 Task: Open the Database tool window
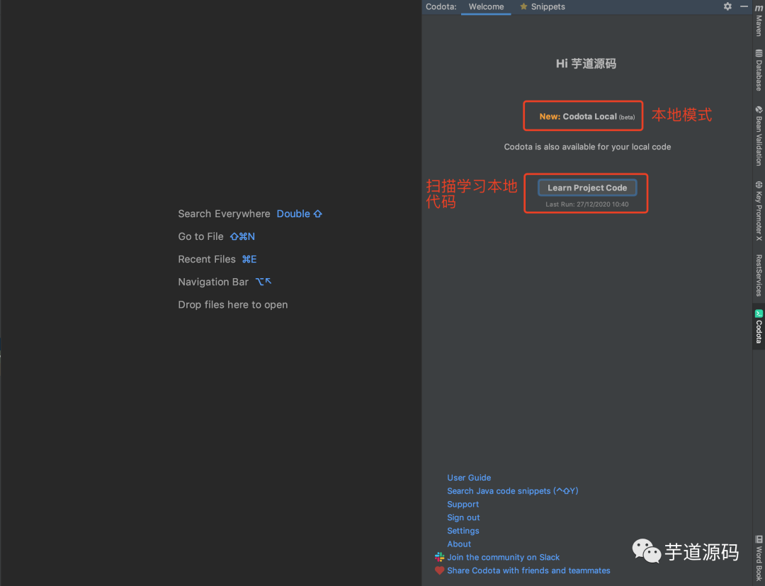point(759,70)
